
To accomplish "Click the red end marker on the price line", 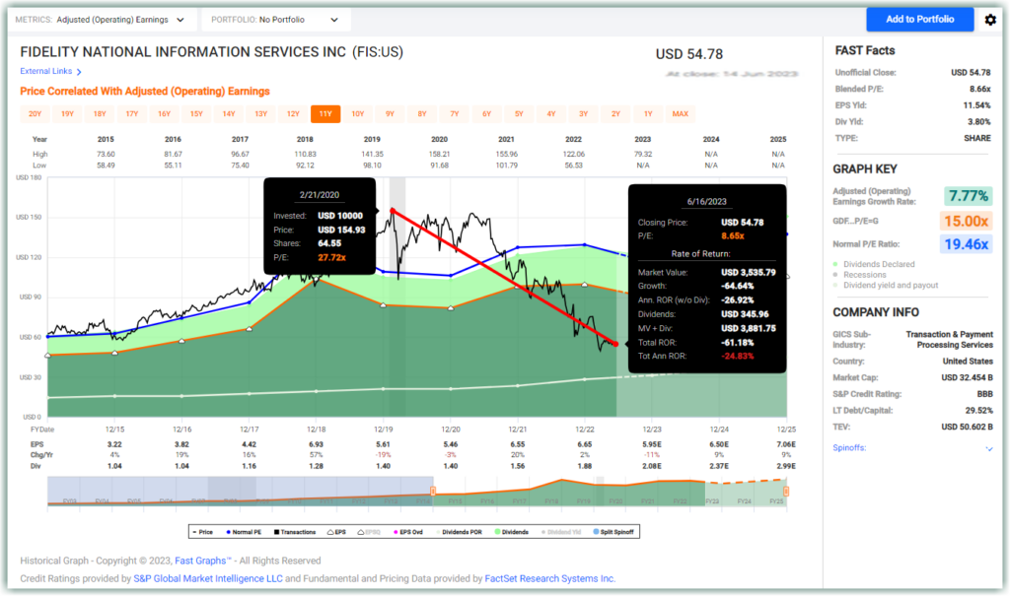I will [615, 344].
